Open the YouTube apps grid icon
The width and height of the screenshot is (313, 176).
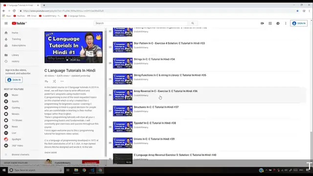270,23
